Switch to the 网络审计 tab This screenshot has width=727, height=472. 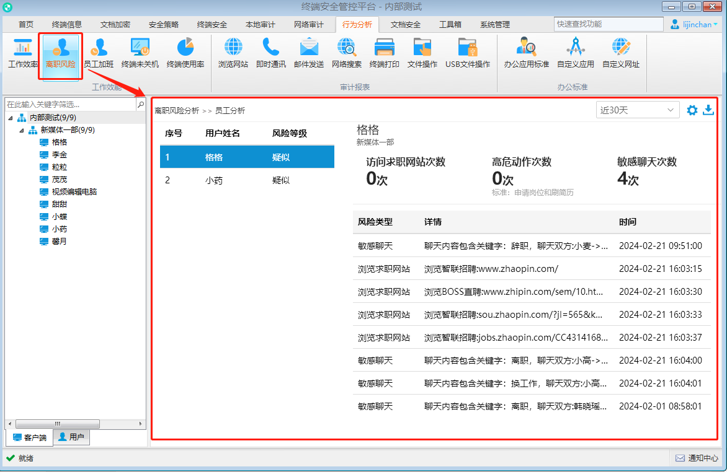[x=308, y=25]
